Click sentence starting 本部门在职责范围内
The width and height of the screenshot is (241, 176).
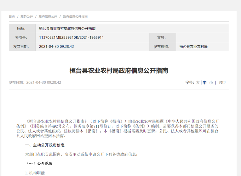tap(82, 154)
